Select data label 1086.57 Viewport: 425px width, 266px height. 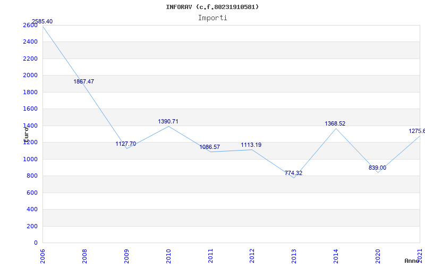(x=210, y=147)
